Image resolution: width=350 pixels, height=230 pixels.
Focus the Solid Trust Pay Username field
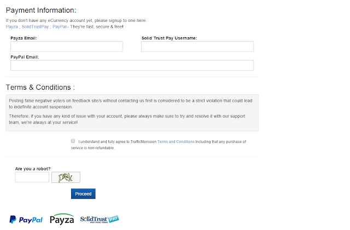pyautogui.click(x=197, y=47)
